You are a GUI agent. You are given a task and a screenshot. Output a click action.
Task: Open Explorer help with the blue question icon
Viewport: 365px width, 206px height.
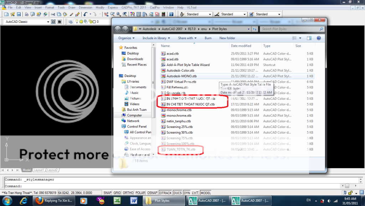[x=319, y=38]
